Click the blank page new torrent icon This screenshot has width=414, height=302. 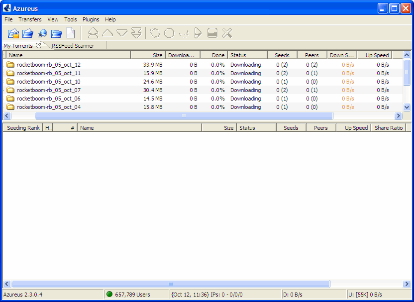(x=71, y=33)
